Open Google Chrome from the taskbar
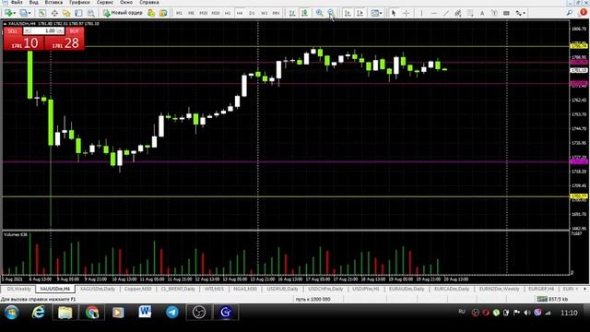This screenshot has width=590, height=332. coord(92,312)
